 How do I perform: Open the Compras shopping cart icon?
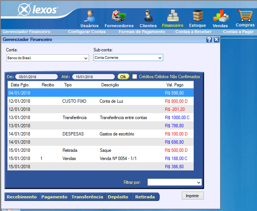tap(245, 15)
